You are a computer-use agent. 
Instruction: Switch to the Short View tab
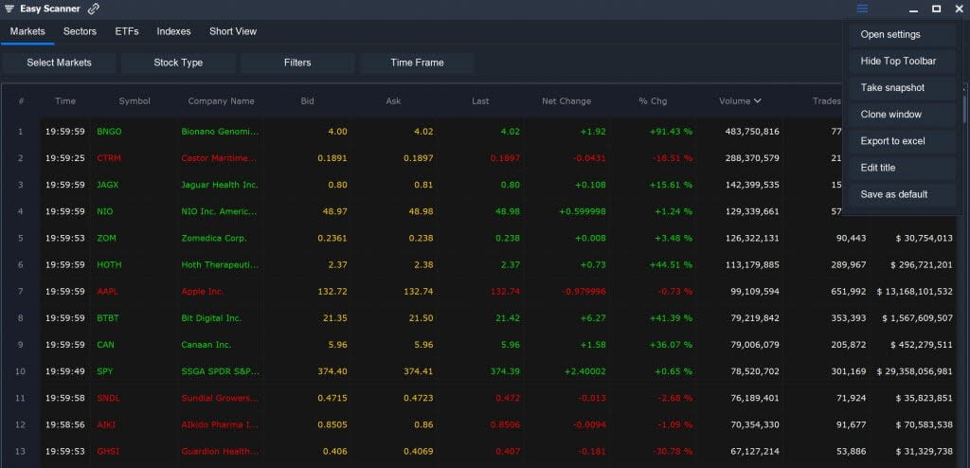233,31
